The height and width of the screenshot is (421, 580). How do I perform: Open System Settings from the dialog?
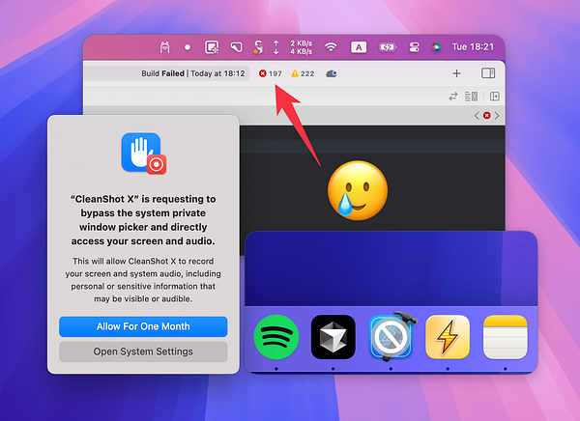[143, 351]
